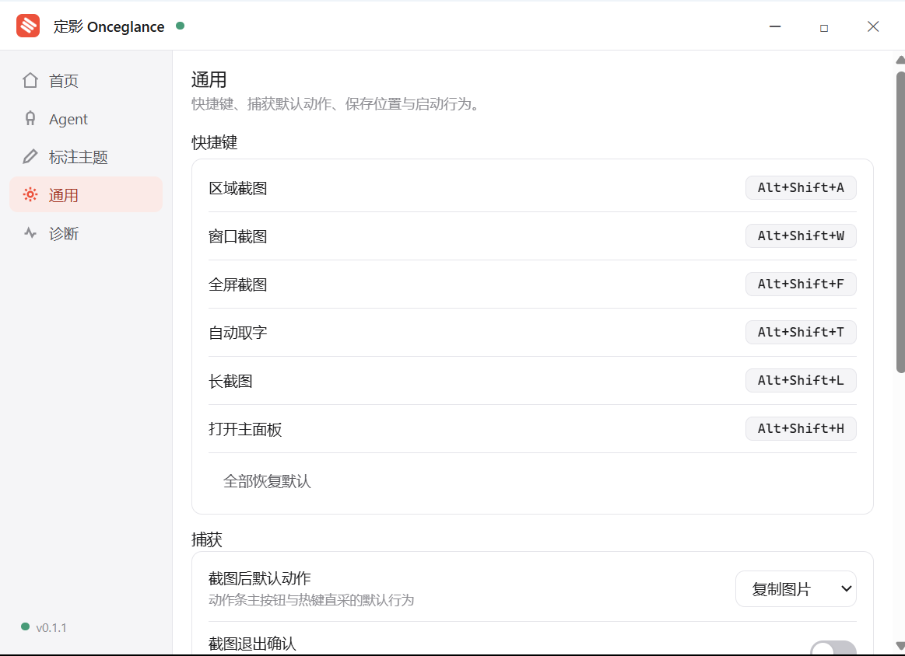Click the green status dot next to the app title
Image resolution: width=905 pixels, height=656 pixels.
(x=180, y=26)
